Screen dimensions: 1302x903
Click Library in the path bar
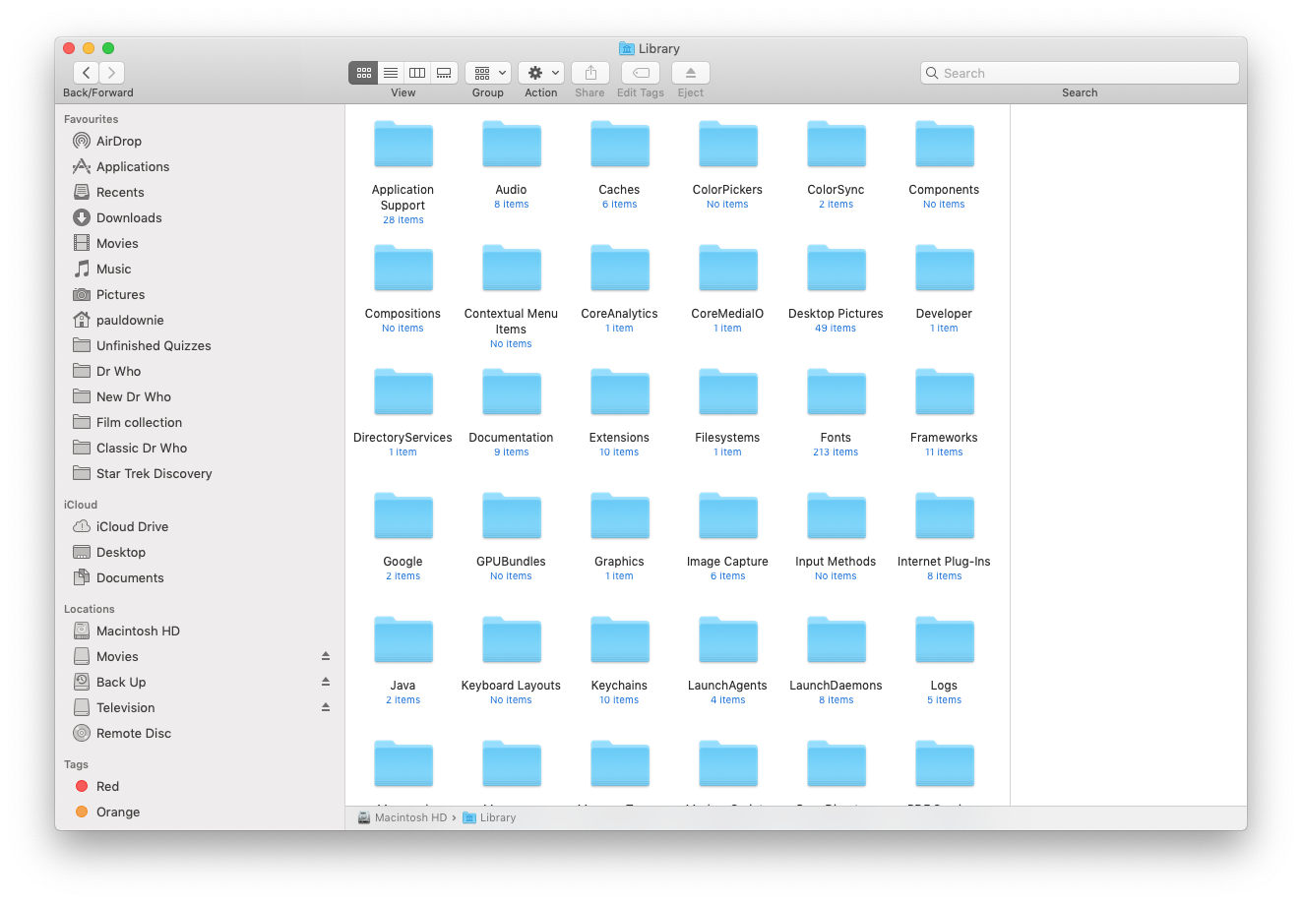[x=489, y=817]
